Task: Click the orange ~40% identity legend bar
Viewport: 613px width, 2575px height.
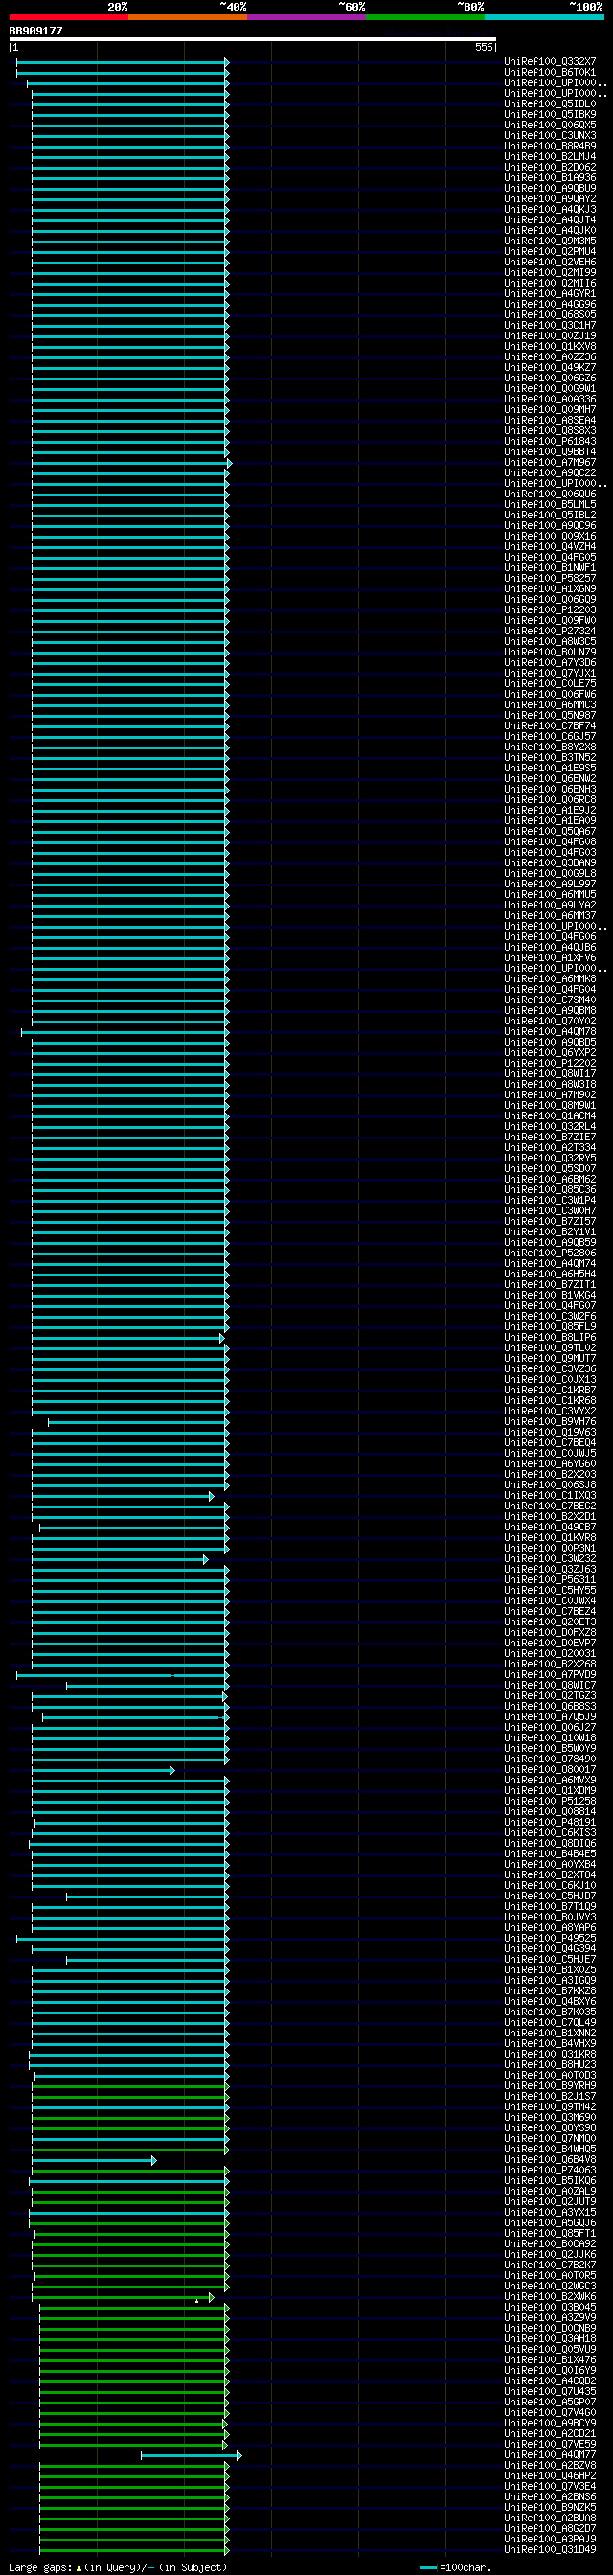Action: 188,17
